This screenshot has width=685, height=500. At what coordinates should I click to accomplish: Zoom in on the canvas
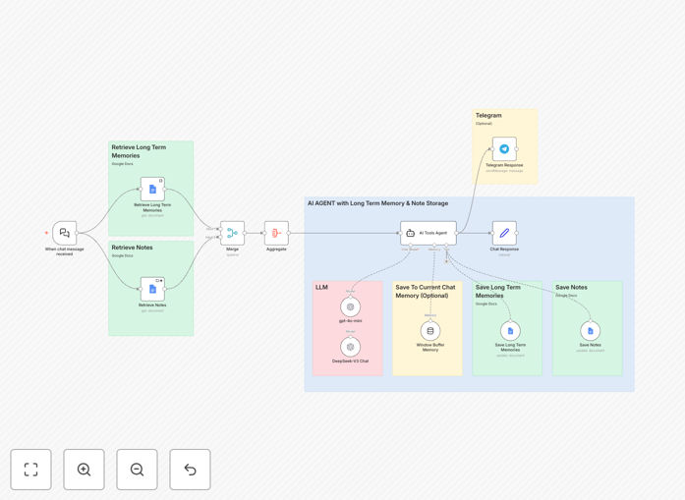[x=84, y=470]
